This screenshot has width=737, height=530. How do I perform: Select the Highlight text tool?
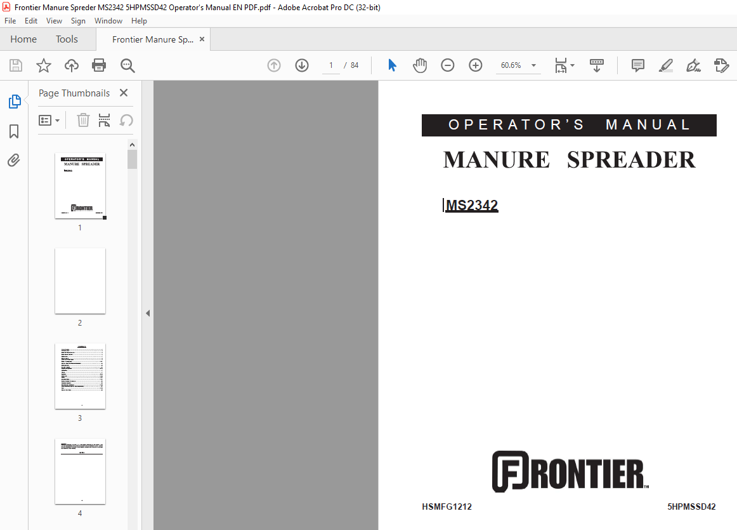click(665, 65)
